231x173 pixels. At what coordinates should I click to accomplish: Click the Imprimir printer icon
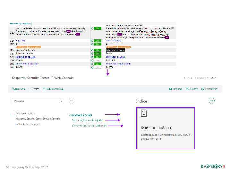pyautogui.click(x=170, y=89)
